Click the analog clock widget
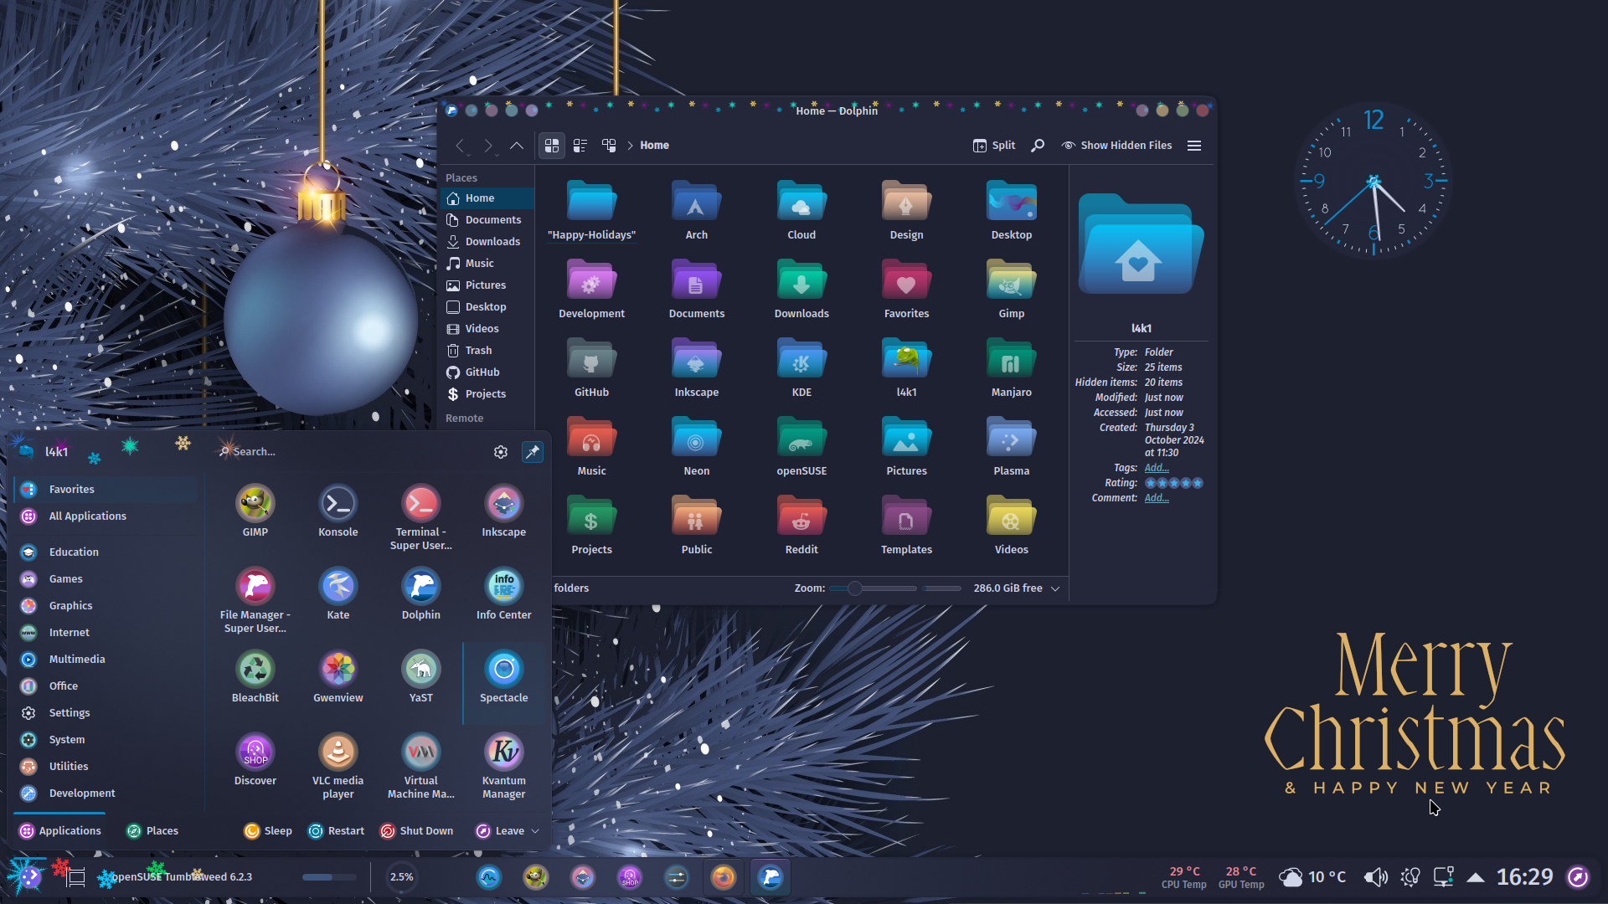The image size is (1608, 904). click(1373, 181)
